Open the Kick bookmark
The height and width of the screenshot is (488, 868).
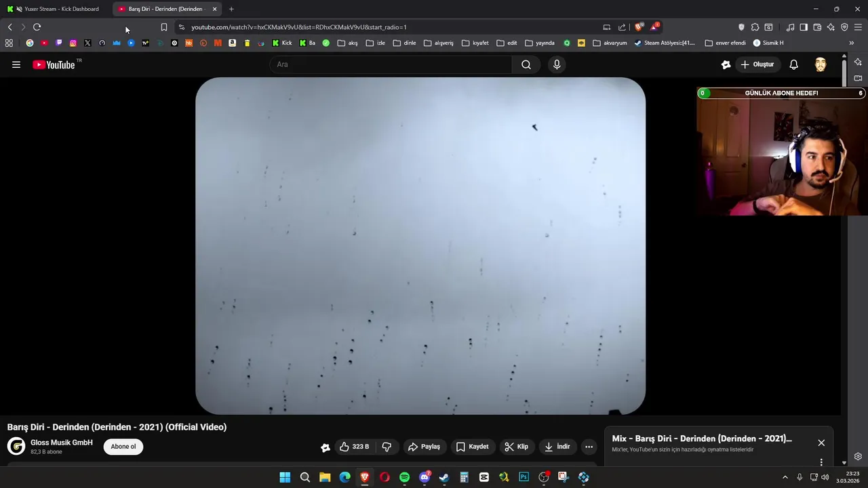coord(282,43)
